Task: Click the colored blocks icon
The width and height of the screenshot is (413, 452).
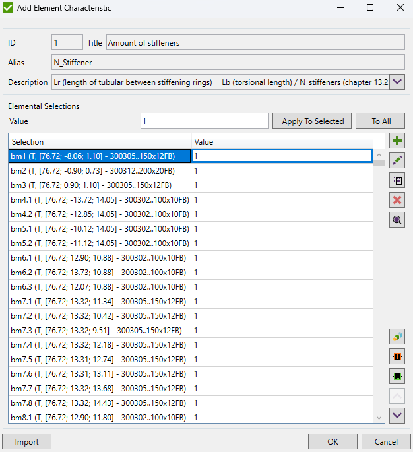Action: point(397,337)
